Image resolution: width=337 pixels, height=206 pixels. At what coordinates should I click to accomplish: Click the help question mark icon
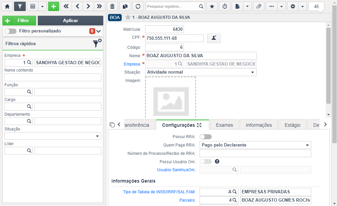tap(217, 162)
